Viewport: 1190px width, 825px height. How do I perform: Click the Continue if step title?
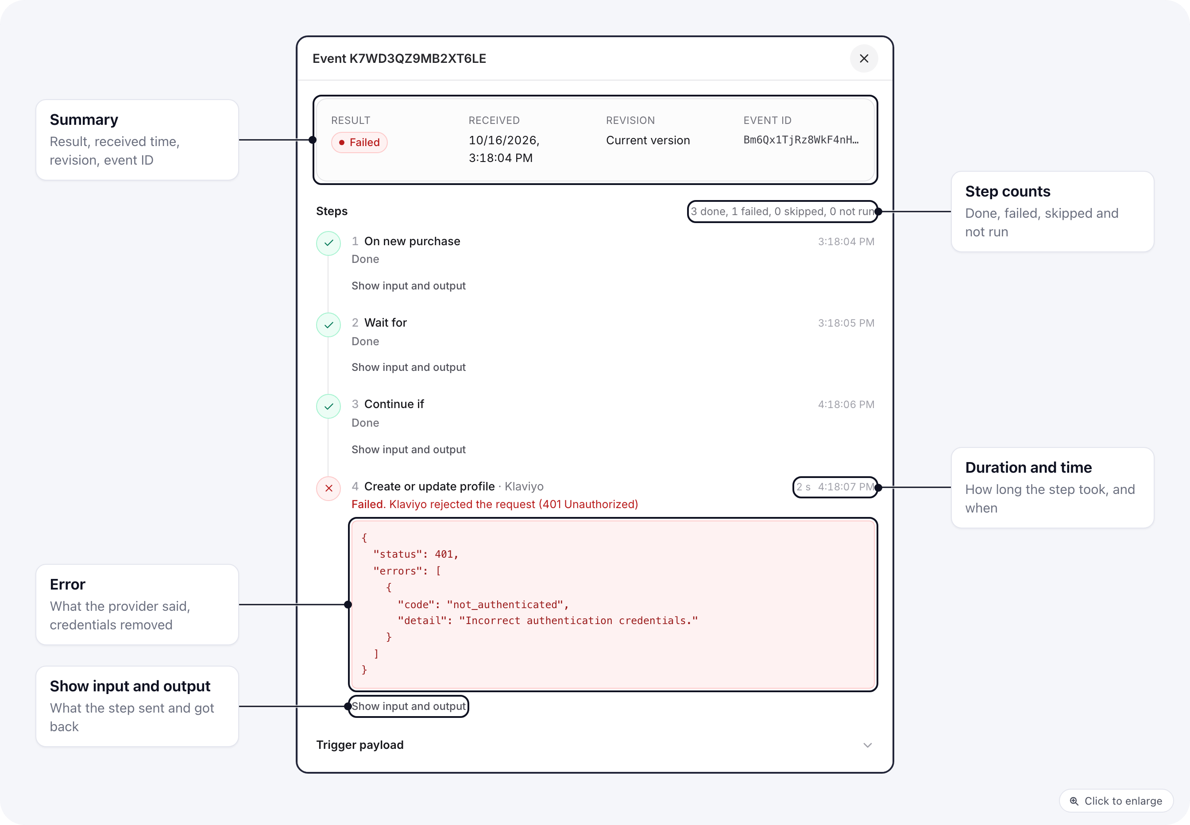tap(394, 404)
